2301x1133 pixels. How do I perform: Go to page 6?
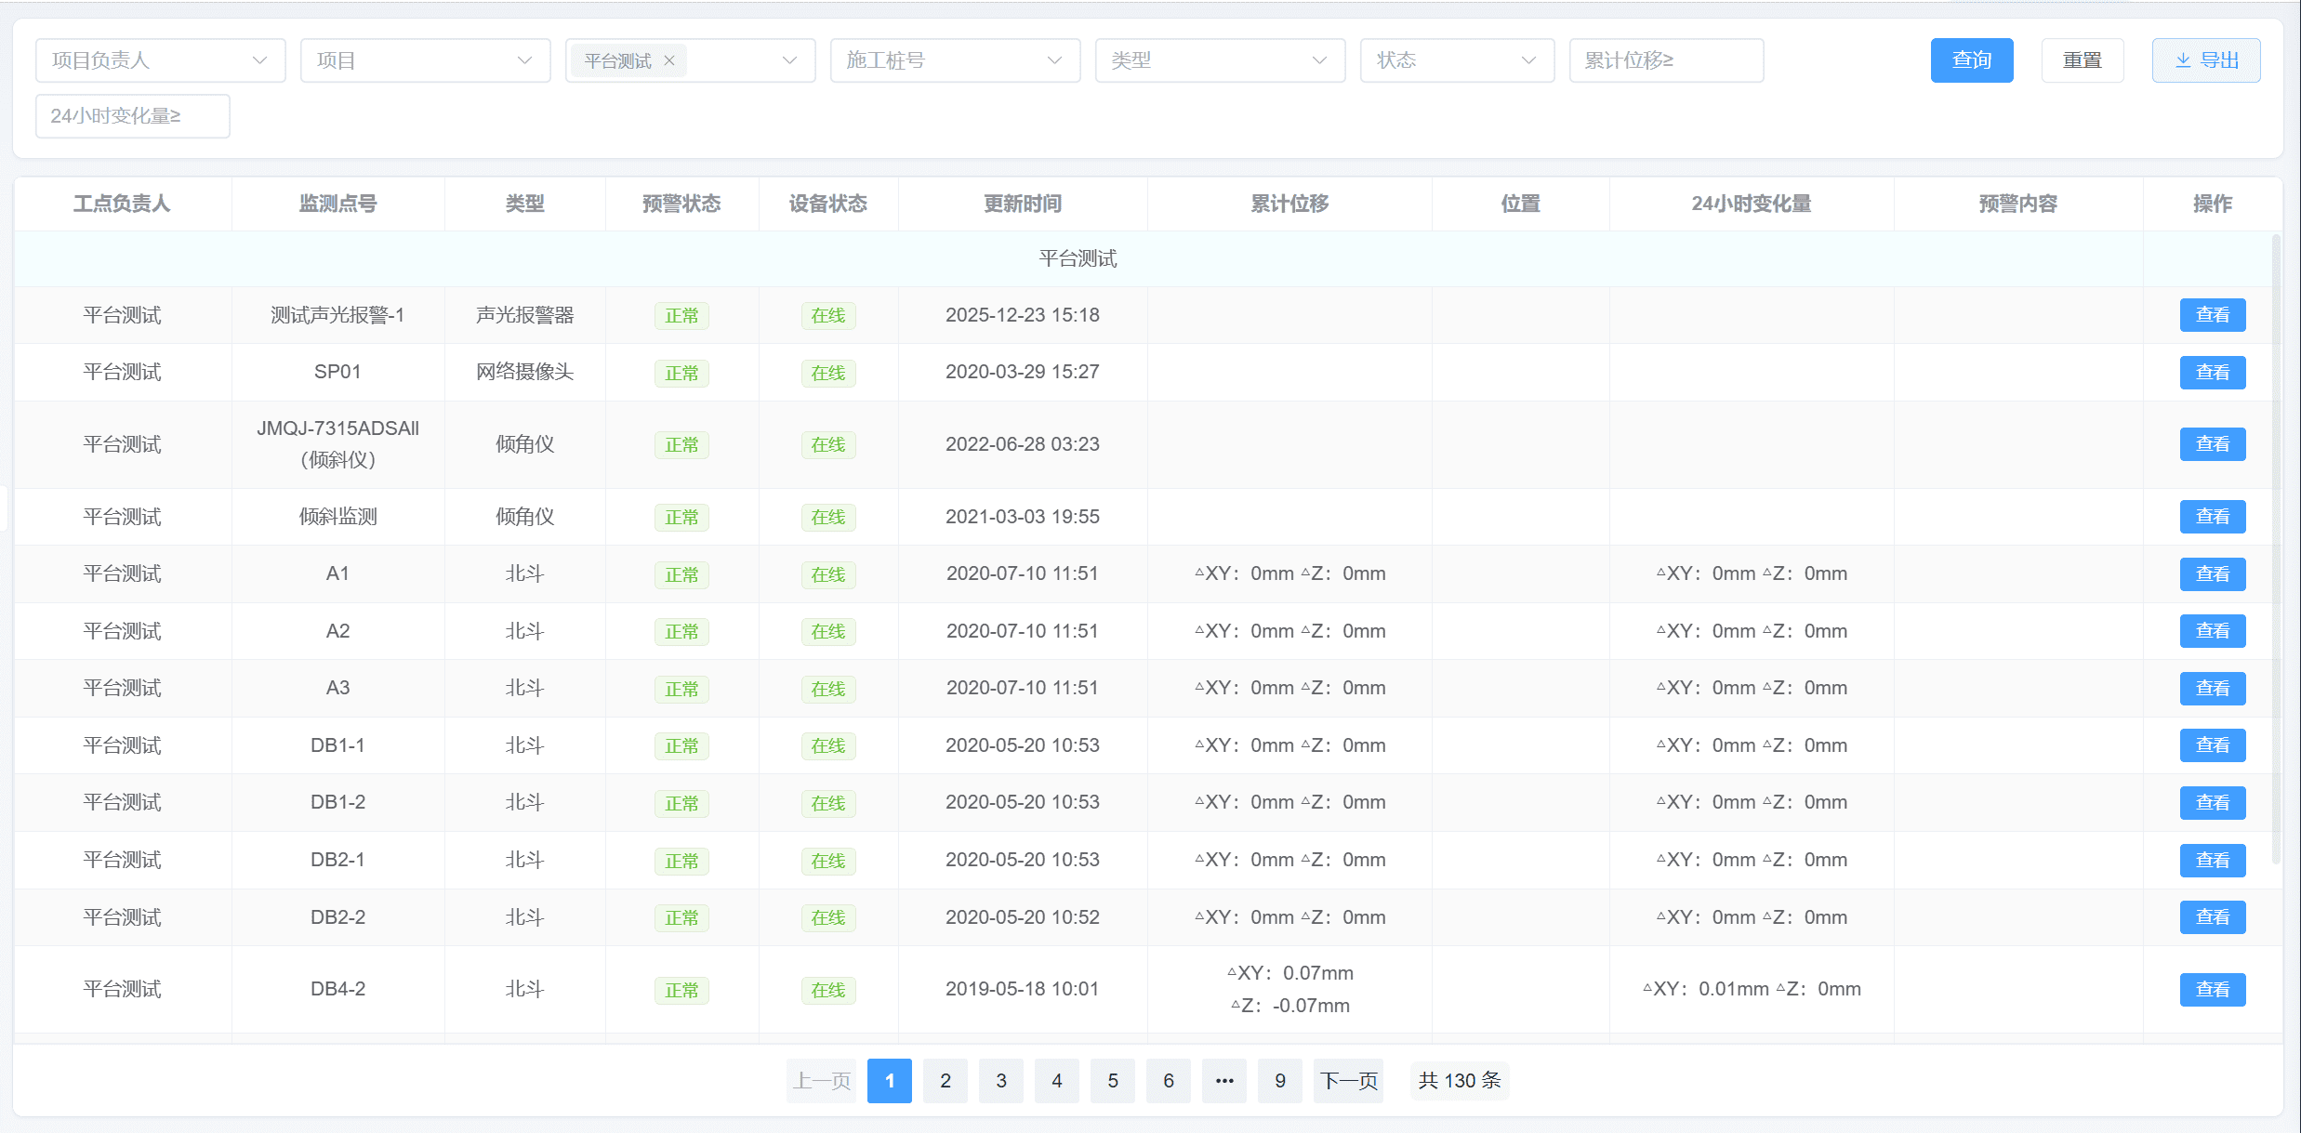[1169, 1081]
